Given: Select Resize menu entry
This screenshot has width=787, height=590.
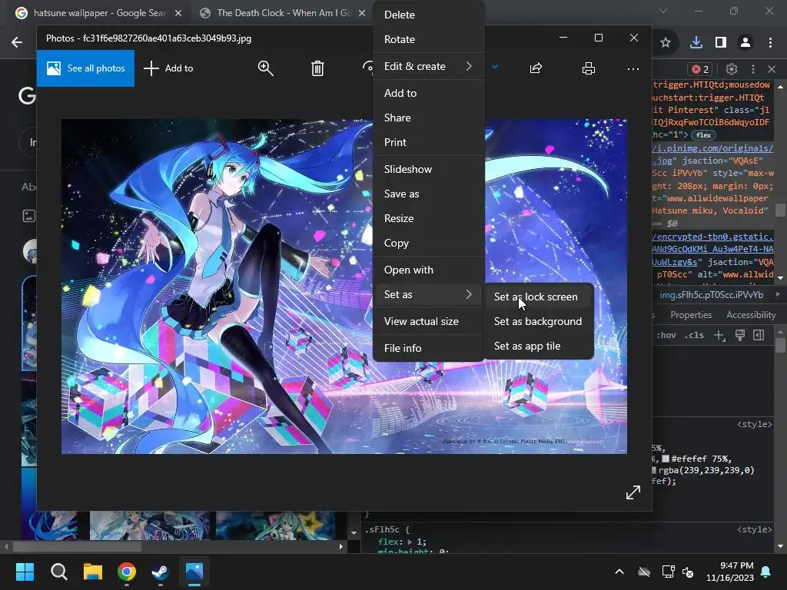Looking at the screenshot, I should [429, 218].
